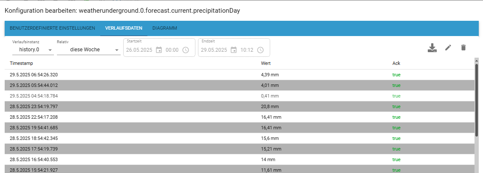Select the row with value 0,41 mm

point(239,96)
